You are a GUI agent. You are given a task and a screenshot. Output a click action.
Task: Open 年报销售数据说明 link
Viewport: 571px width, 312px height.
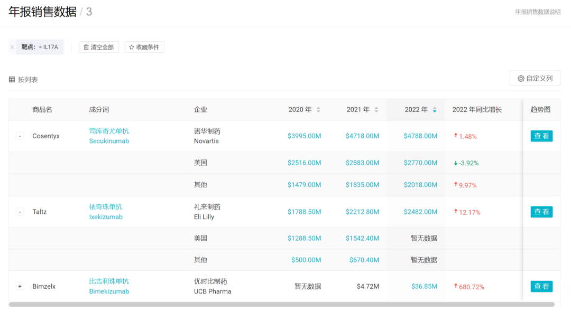(538, 12)
